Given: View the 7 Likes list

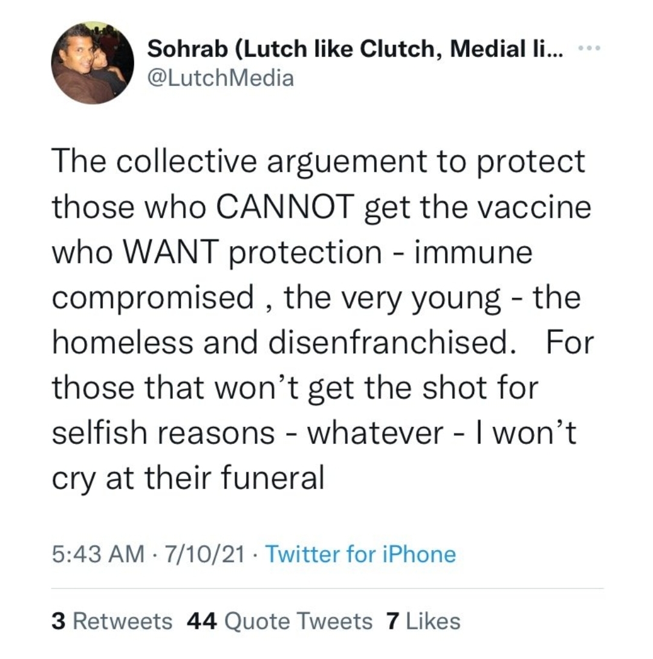Looking at the screenshot, I should tap(424, 621).
